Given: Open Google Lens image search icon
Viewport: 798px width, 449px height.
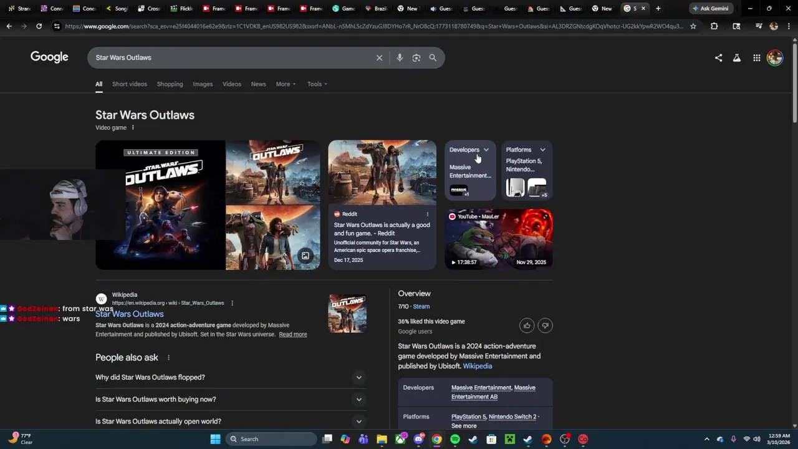Looking at the screenshot, I should tap(416, 57).
